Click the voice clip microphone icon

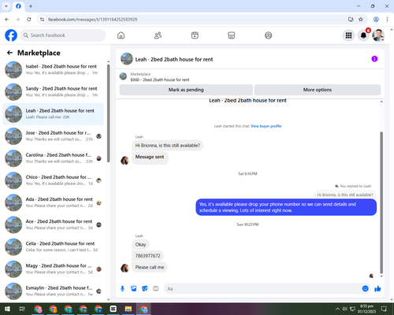122,289
